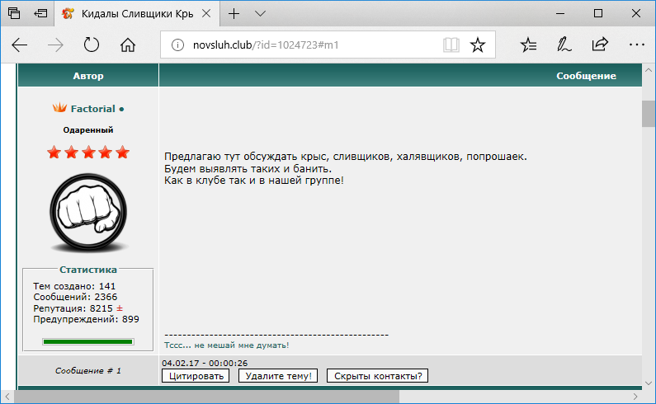Add page to favorites star
656x404 pixels.
tap(477, 45)
